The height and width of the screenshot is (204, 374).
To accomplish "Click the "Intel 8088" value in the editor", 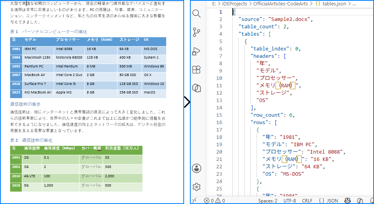I will [x=325, y=152].
